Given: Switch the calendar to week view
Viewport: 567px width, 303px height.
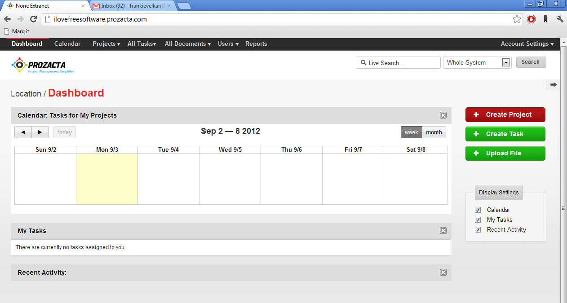Looking at the screenshot, I should click(x=412, y=132).
